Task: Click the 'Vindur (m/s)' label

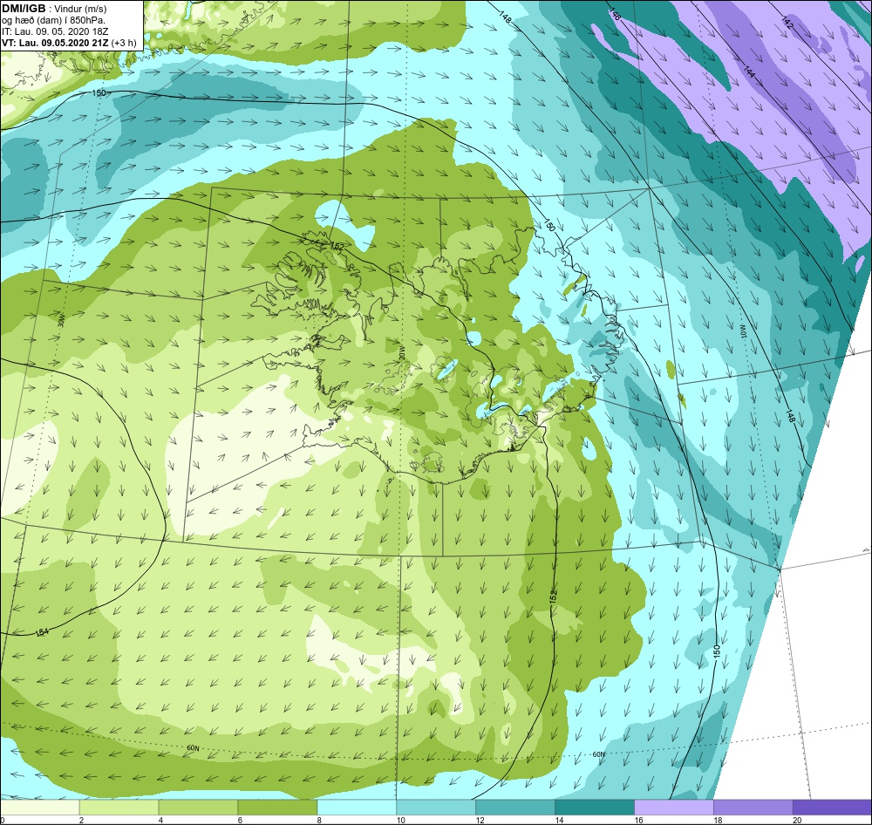Action: tap(81, 10)
